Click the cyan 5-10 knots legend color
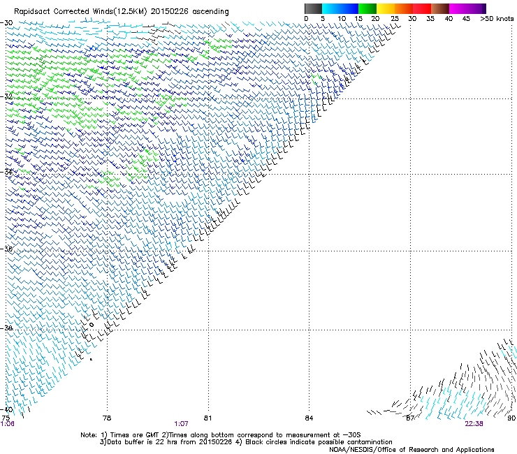The height and width of the screenshot is (454, 517). [331, 8]
